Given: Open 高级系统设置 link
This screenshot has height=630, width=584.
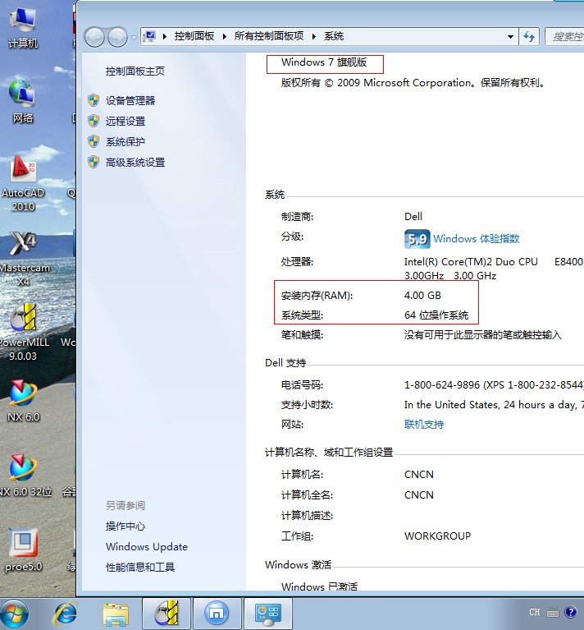Looking at the screenshot, I should pyautogui.click(x=135, y=163).
